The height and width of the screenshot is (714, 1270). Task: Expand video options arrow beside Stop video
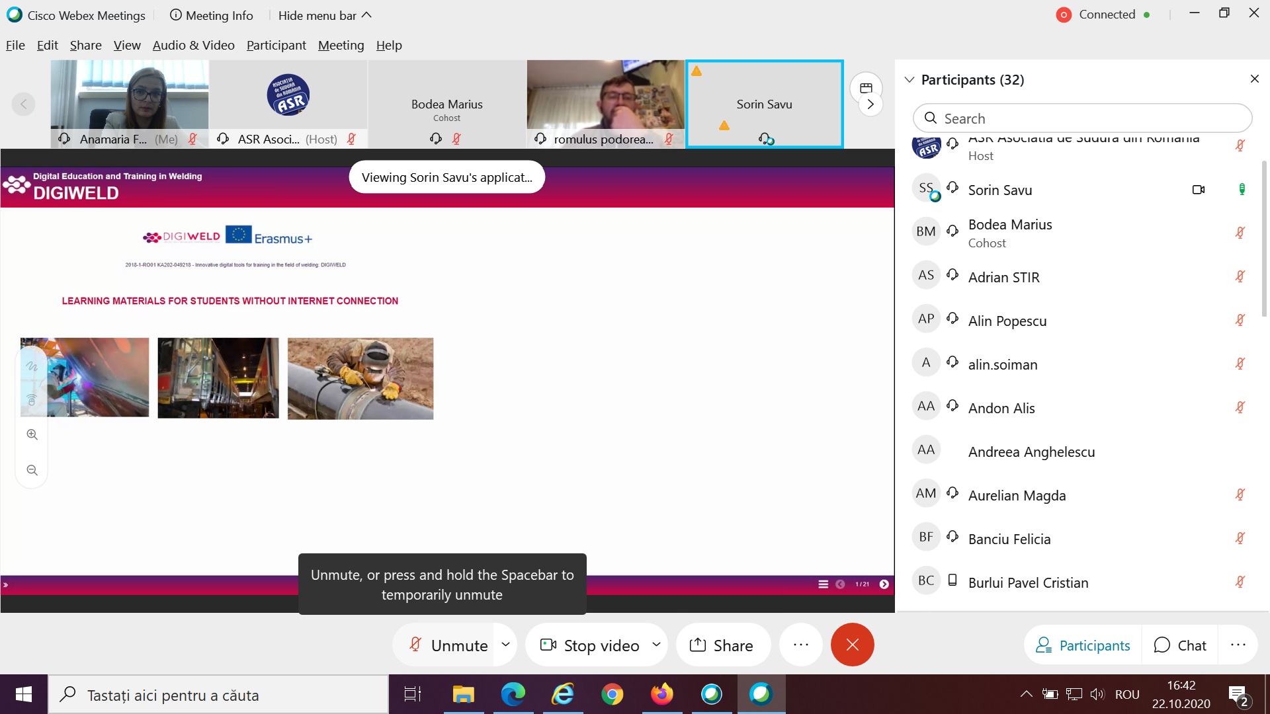tap(656, 645)
